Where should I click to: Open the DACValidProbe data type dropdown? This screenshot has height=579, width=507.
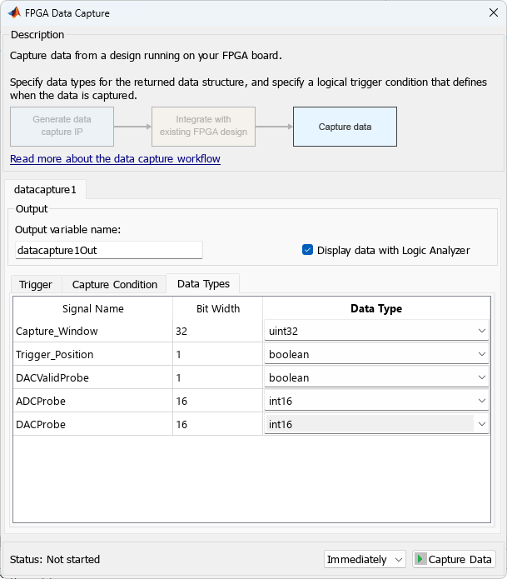point(376,377)
